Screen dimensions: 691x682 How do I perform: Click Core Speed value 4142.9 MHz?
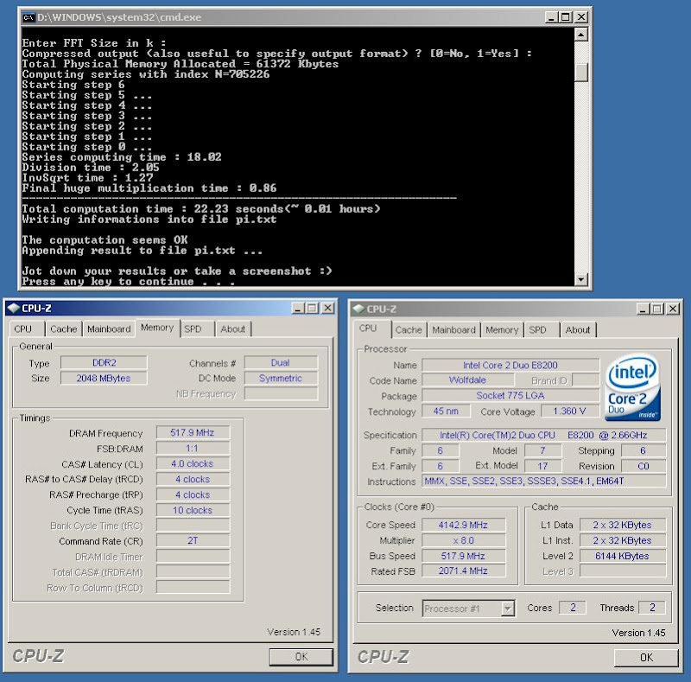pos(463,525)
